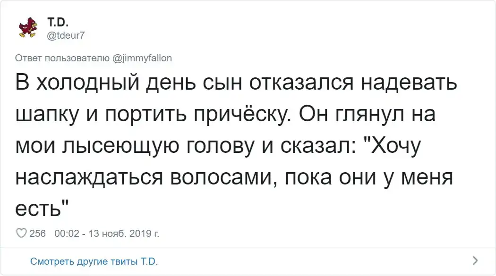Click the 256 likes count
This screenshot has width=496, height=276.
[37, 233]
